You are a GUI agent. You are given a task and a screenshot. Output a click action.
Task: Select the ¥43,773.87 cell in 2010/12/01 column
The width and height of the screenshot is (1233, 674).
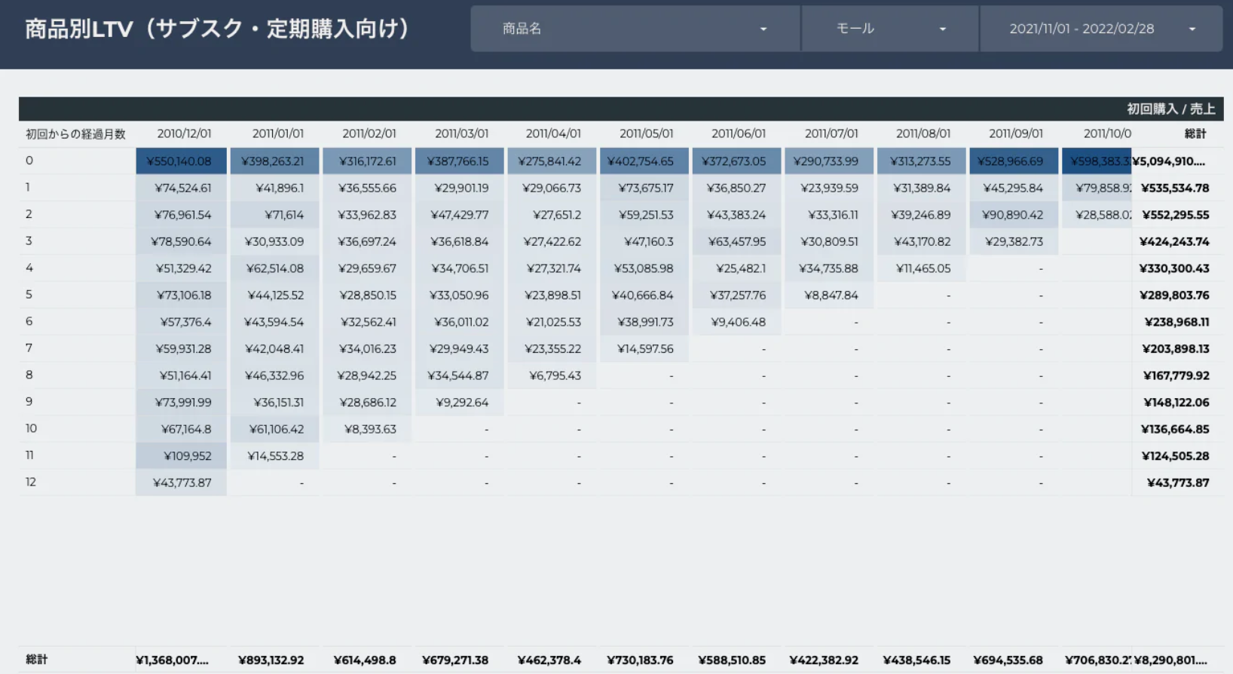181,483
